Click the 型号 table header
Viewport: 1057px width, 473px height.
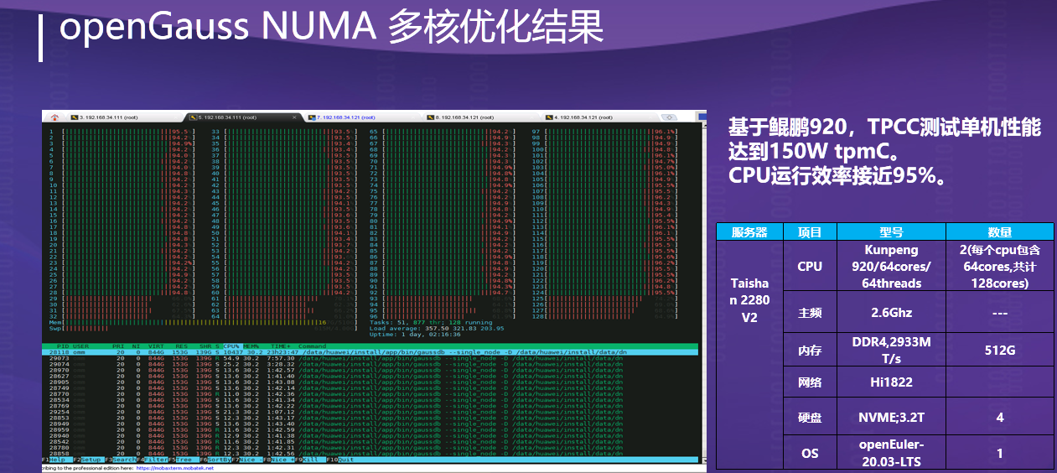point(891,232)
